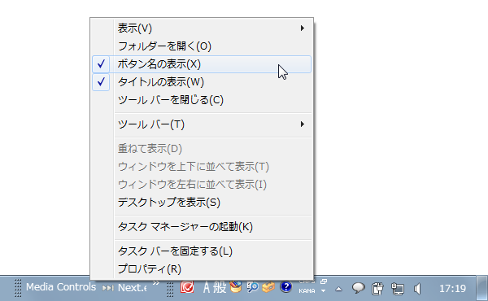488x301 pixels.
Task: Open the IME dictionary search magnifier icon
Action: point(252,287)
